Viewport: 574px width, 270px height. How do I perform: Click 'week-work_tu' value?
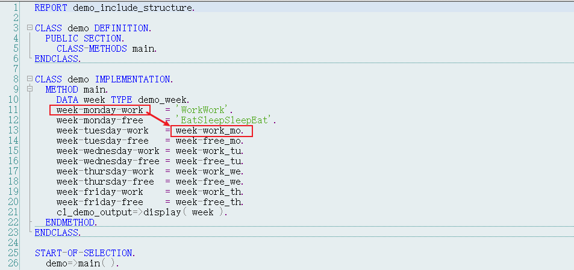(210, 151)
